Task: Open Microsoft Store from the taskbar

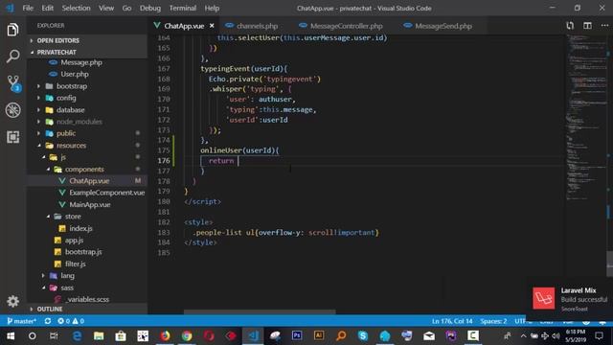Action: [121, 336]
